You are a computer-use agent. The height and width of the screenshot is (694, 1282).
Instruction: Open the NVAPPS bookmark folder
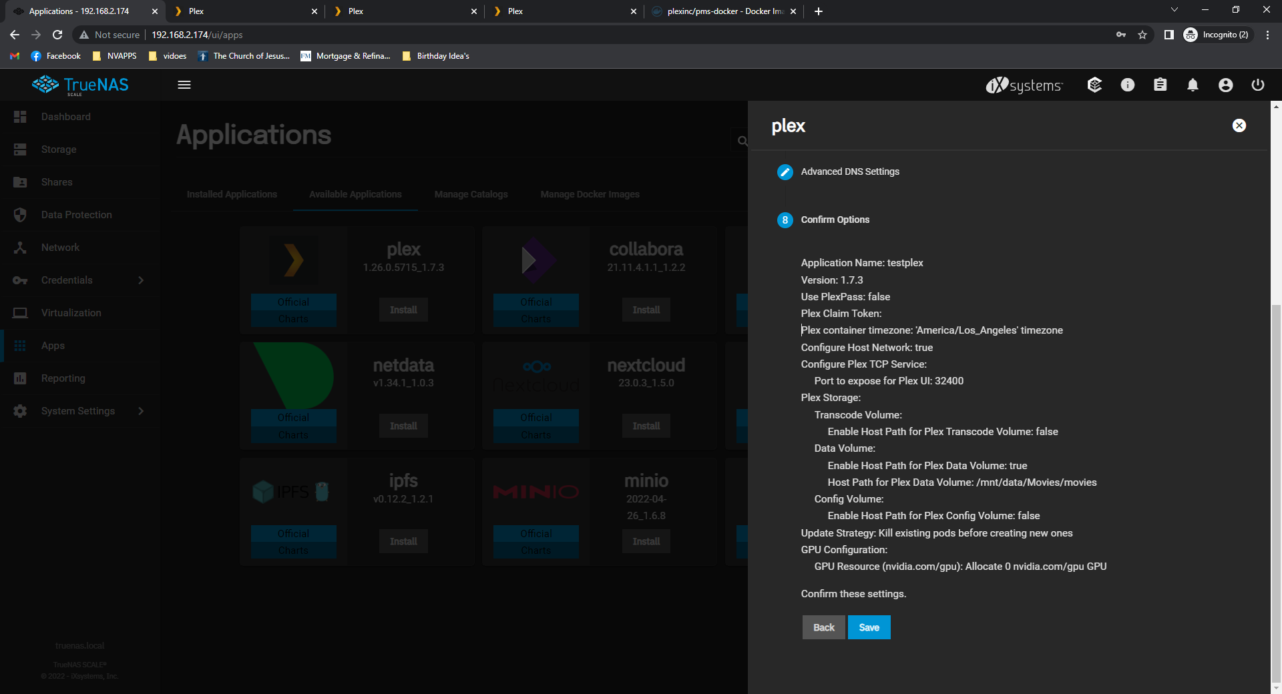(x=115, y=56)
